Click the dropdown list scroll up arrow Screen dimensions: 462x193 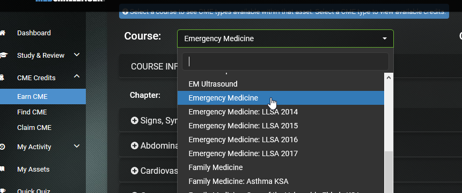point(388,78)
